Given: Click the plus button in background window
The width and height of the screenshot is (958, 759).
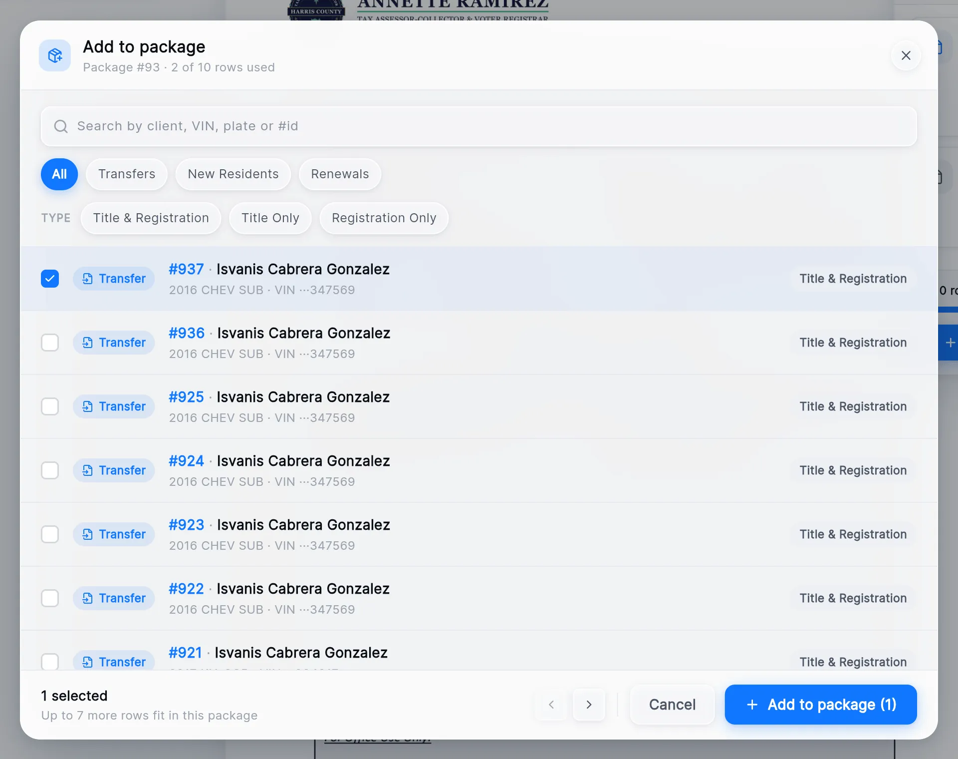Looking at the screenshot, I should [x=950, y=343].
